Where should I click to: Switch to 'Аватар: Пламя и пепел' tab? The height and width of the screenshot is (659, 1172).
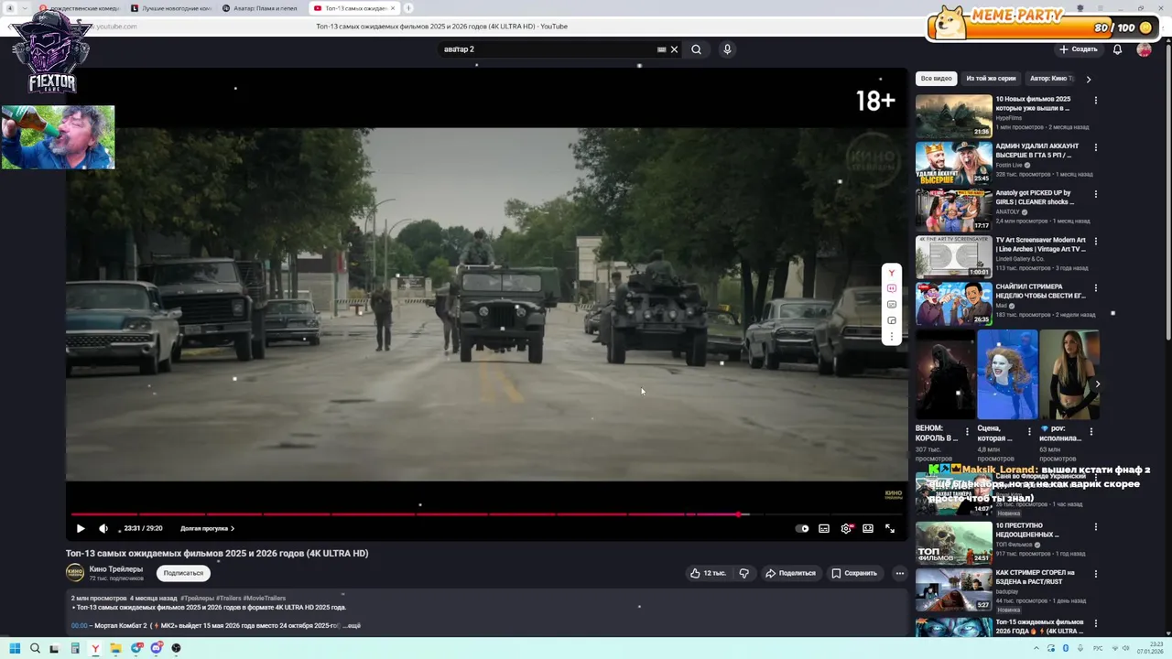click(261, 8)
